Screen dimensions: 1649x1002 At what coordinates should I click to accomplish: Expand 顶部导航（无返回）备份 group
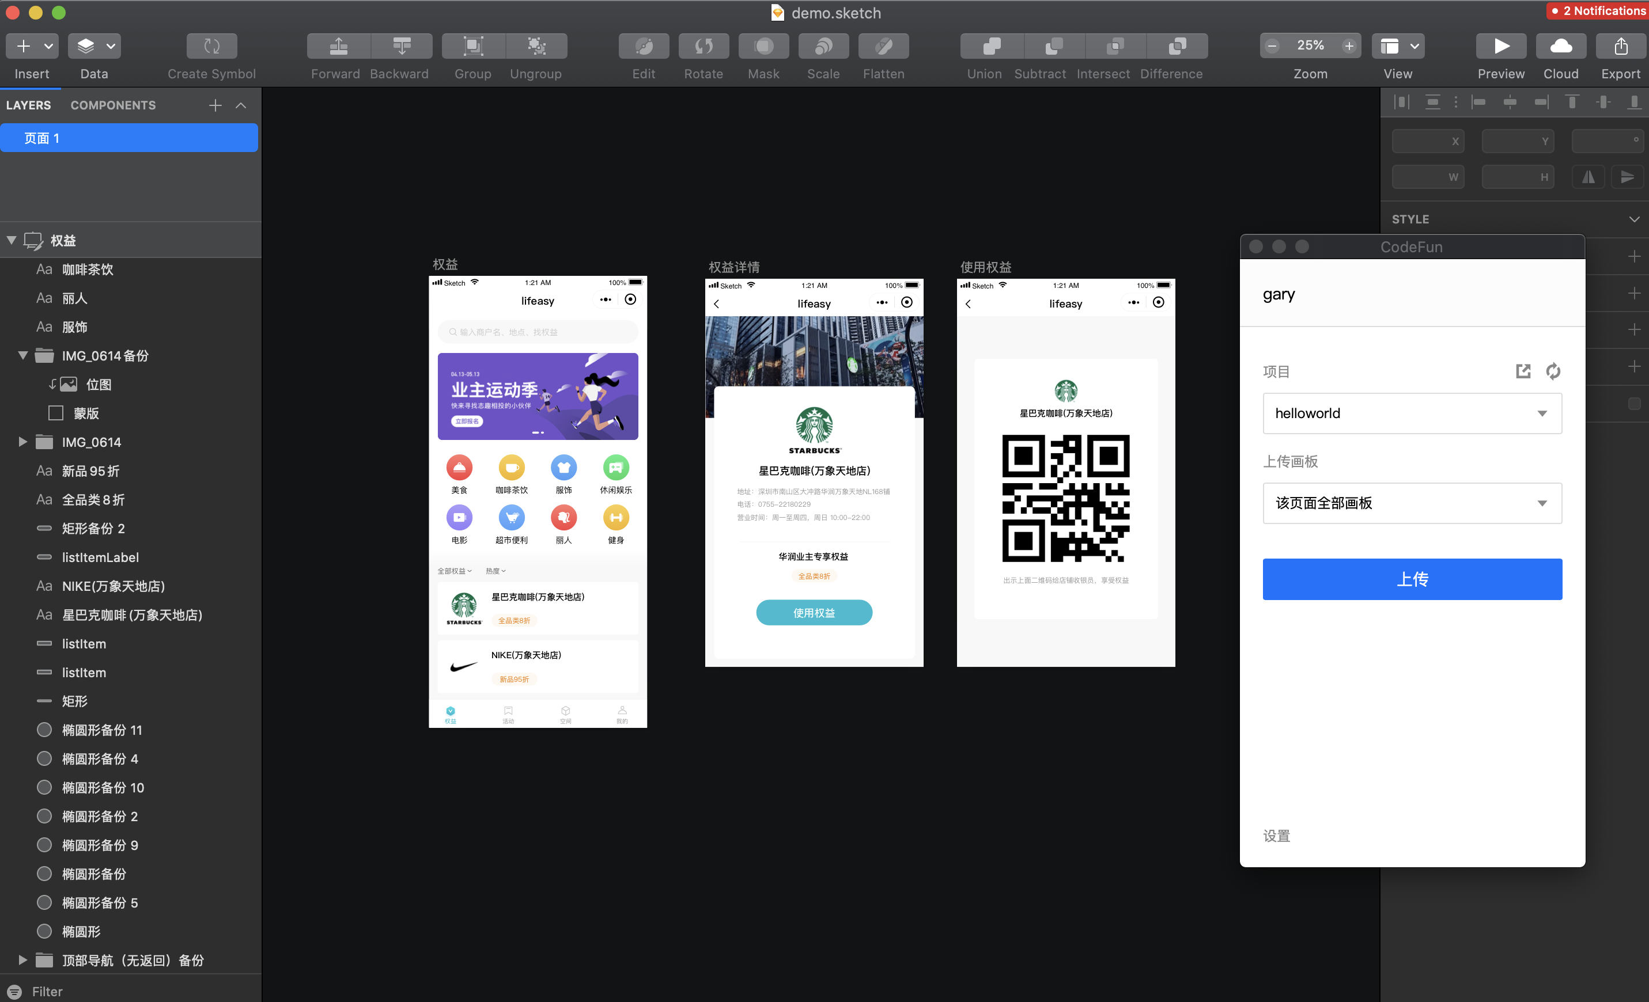click(22, 960)
